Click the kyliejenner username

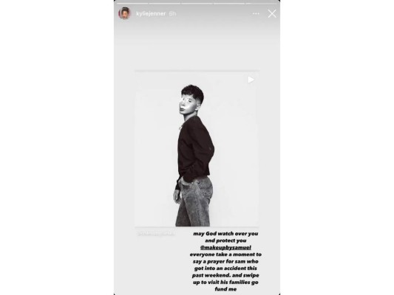coord(151,13)
